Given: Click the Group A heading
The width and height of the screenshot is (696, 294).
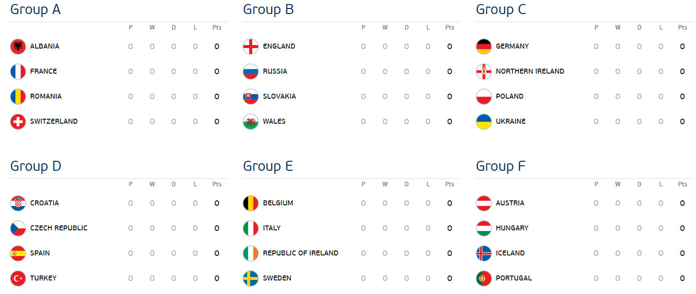Looking at the screenshot, I should [x=36, y=10].
